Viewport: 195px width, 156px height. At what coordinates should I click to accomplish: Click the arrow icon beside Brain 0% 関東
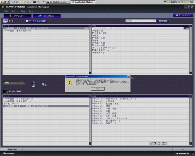pos(93,106)
